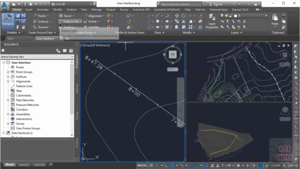
Task: Expand the Pipe Networks tree node
Action: (x=8, y=100)
